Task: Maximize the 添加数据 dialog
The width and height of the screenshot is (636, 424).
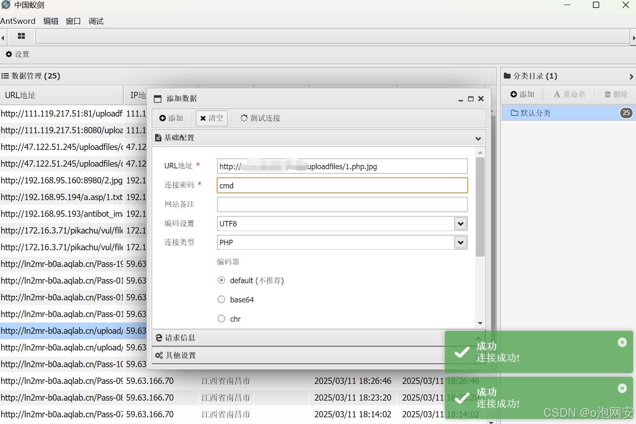Action: [471, 99]
